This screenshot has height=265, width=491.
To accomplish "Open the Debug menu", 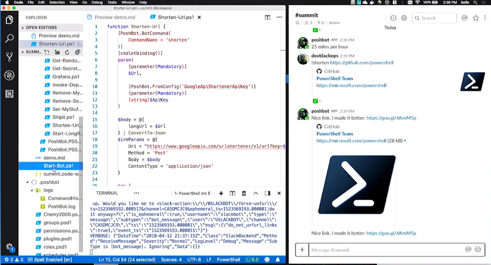I will [97, 2].
